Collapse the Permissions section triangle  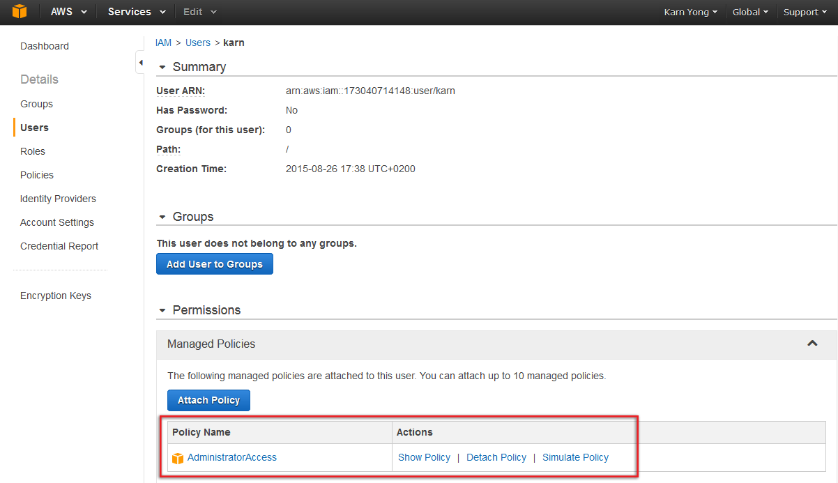coord(162,311)
